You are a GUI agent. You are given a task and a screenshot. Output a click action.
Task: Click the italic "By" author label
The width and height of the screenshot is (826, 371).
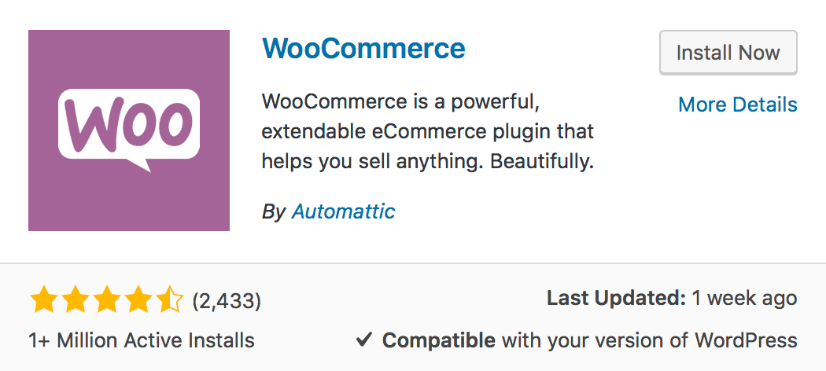[x=273, y=211]
